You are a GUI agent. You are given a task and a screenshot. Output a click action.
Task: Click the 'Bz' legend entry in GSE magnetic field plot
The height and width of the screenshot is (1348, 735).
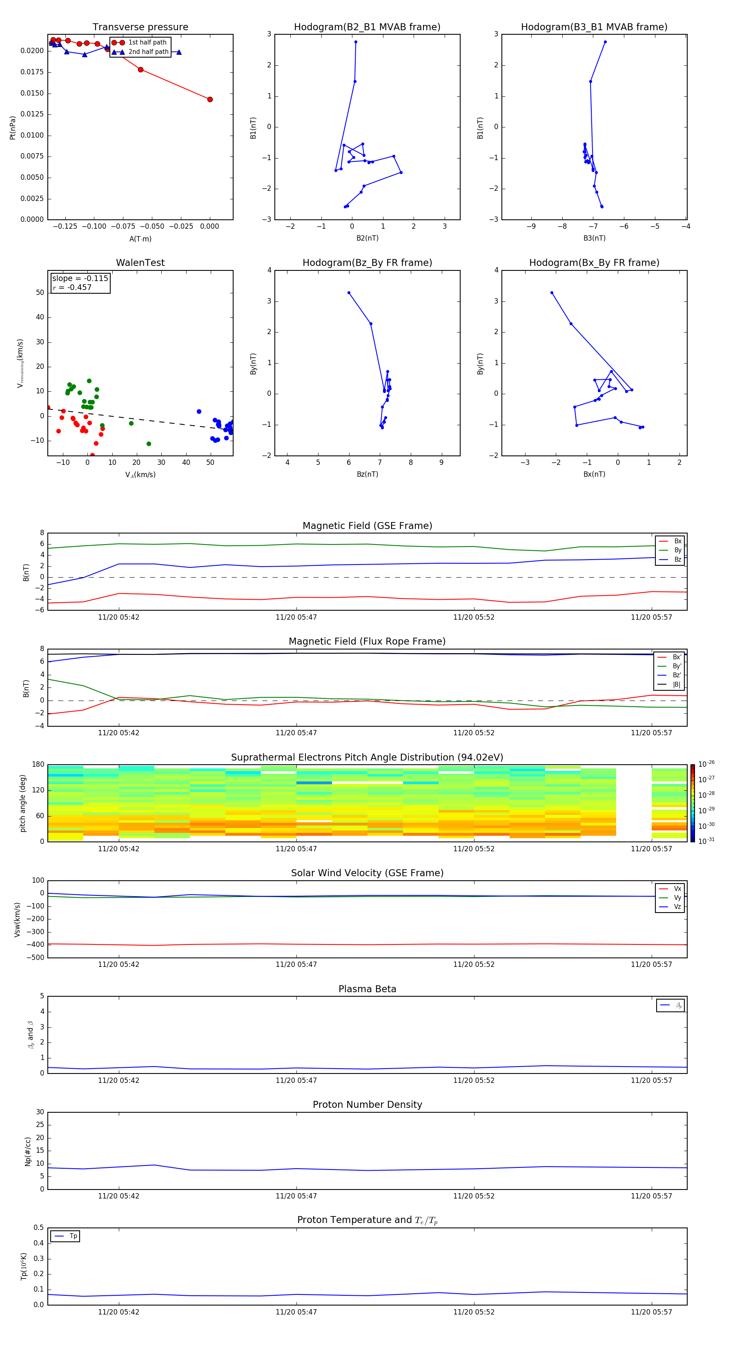[x=670, y=560]
